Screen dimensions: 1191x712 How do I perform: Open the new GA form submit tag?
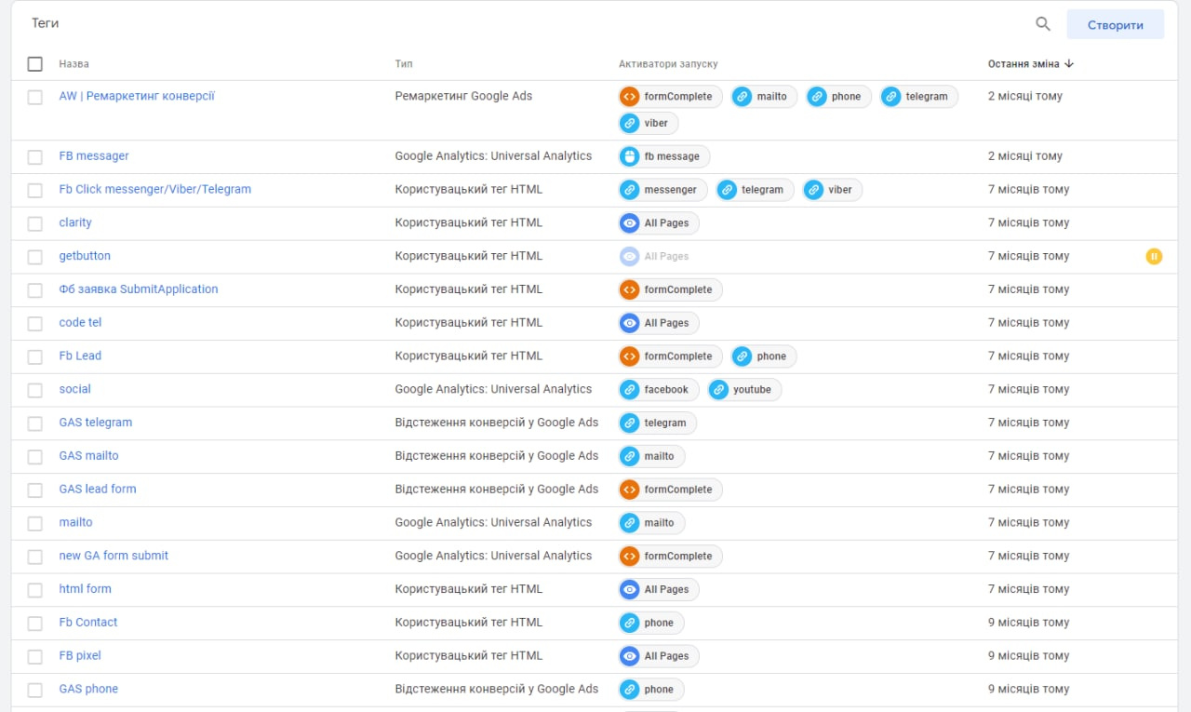tap(114, 556)
